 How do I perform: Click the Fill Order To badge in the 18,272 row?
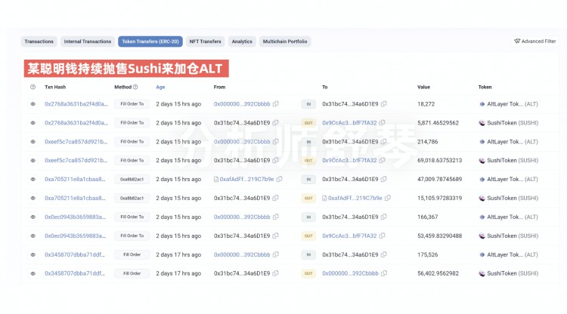click(x=132, y=104)
